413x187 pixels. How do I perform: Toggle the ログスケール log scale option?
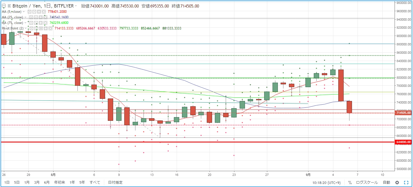click(x=367, y=183)
